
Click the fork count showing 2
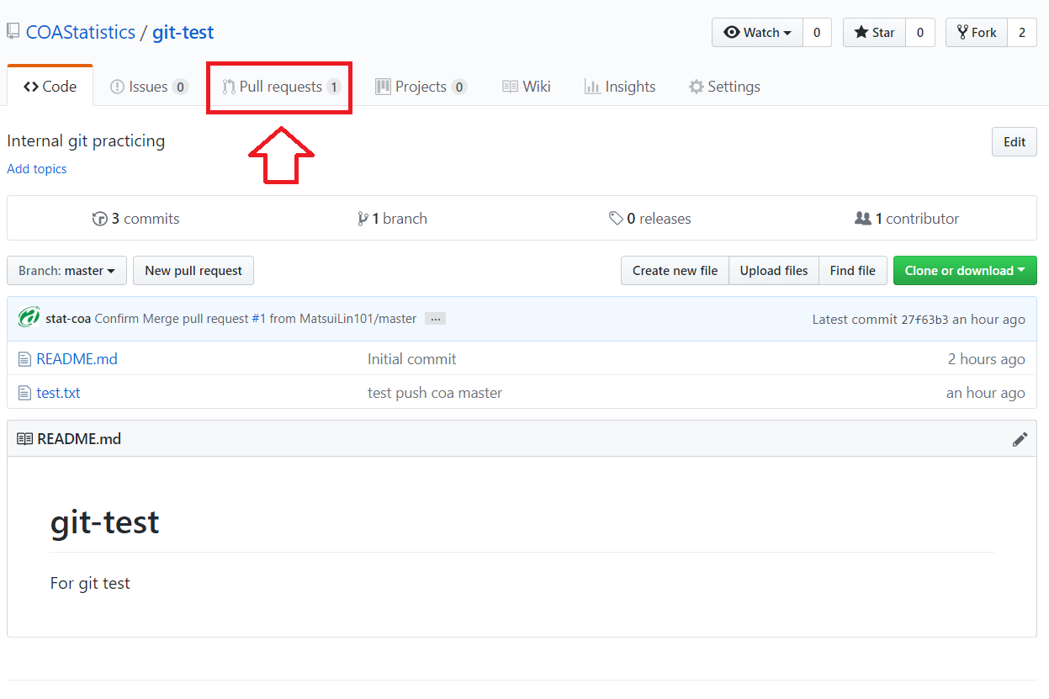pos(1022,33)
